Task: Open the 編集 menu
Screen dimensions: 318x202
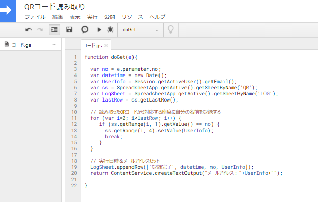Action: click(58, 17)
